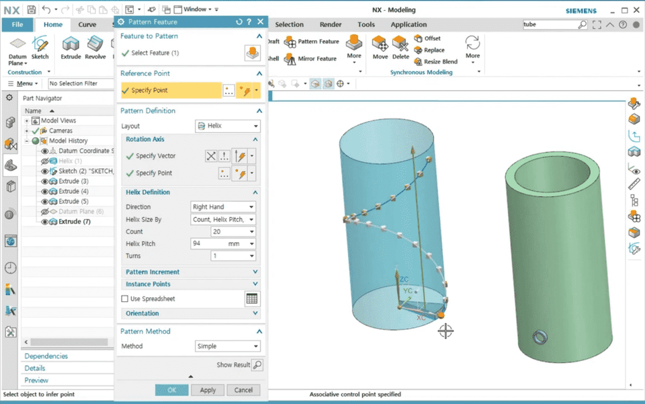Switch to the Render ribbon tab
The height and width of the screenshot is (404, 645).
click(331, 25)
